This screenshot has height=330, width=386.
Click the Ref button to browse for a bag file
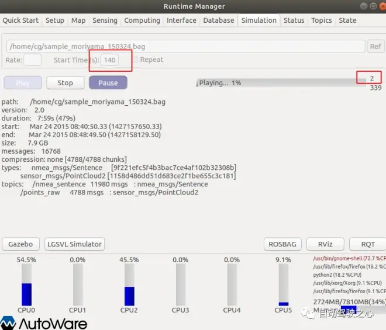(x=375, y=46)
